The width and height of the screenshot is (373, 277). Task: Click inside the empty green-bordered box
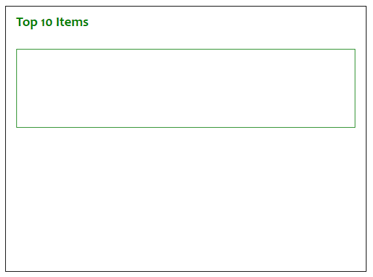point(186,88)
